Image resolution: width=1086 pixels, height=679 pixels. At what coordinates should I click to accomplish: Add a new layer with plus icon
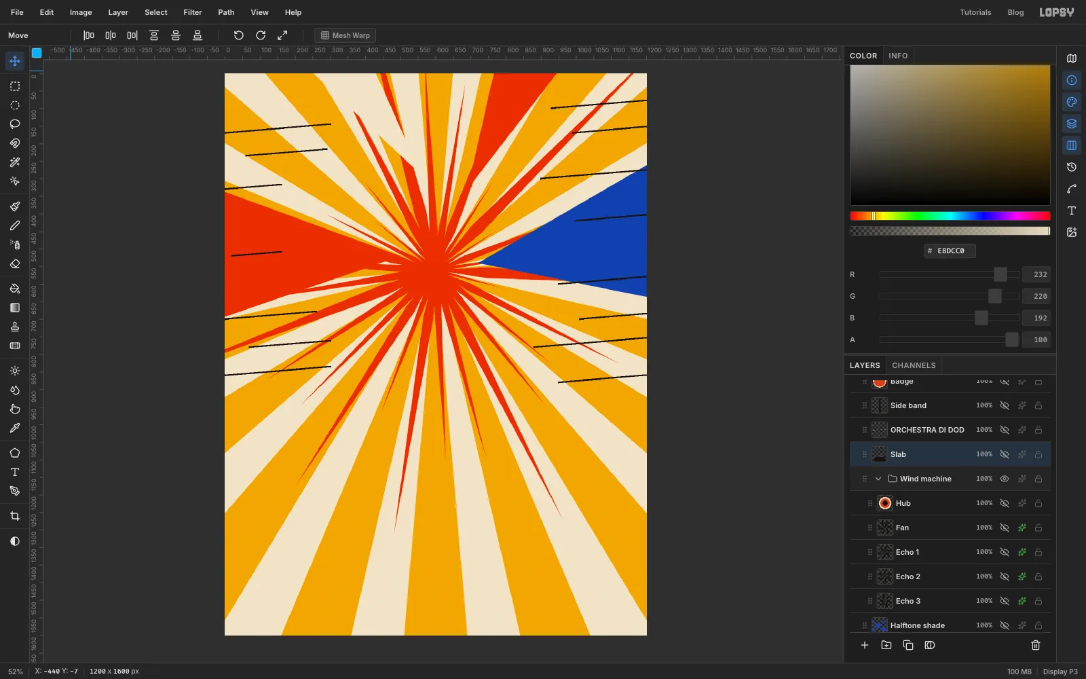[x=865, y=645]
